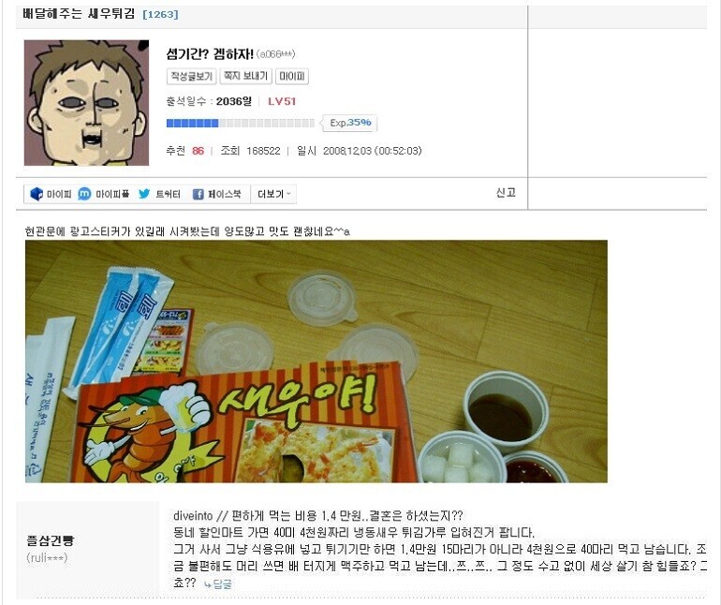Share the post via Twitter bird icon
The image size is (721, 605).
click(144, 194)
